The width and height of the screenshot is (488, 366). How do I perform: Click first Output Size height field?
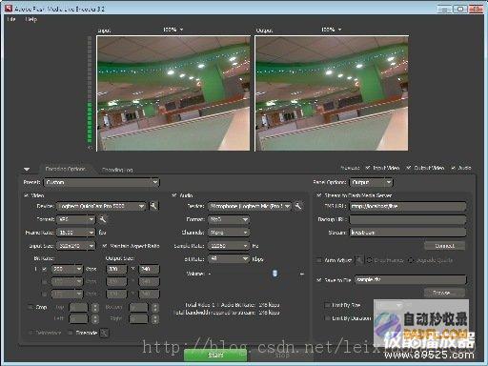click(149, 269)
